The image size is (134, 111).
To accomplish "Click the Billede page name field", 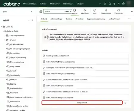I will tap(57, 11).
